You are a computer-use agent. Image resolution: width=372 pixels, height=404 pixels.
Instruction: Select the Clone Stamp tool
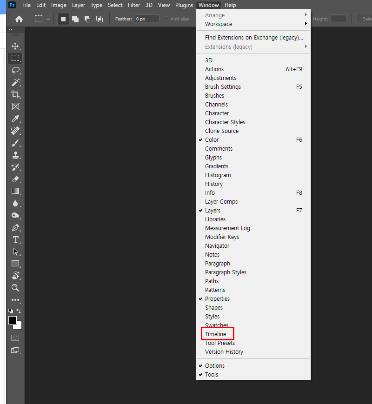pos(15,155)
